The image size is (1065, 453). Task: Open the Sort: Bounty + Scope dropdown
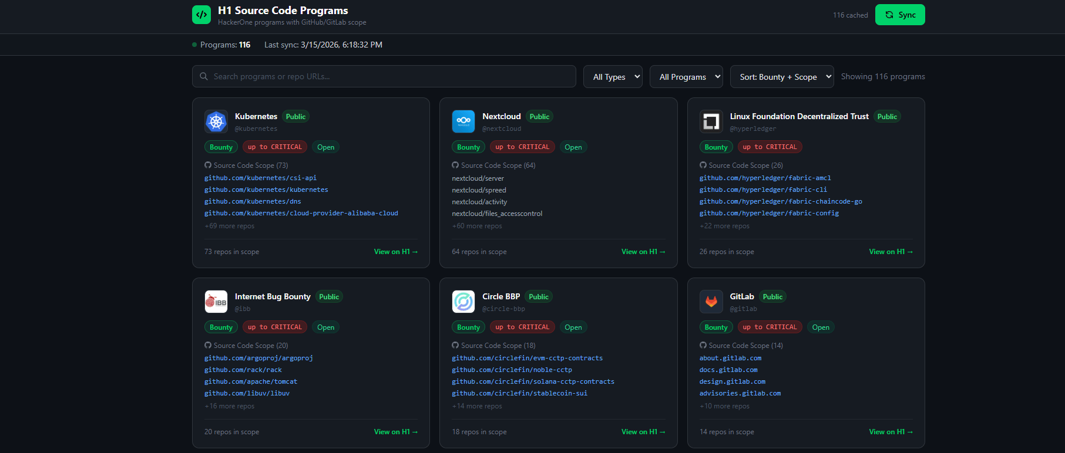[x=781, y=77]
